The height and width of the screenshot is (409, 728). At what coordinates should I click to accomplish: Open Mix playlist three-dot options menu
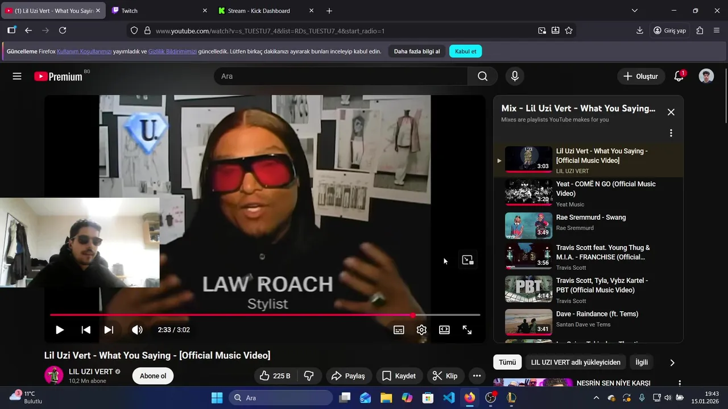click(x=671, y=133)
